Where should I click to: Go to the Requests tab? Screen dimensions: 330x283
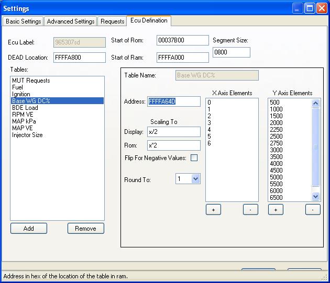point(113,21)
